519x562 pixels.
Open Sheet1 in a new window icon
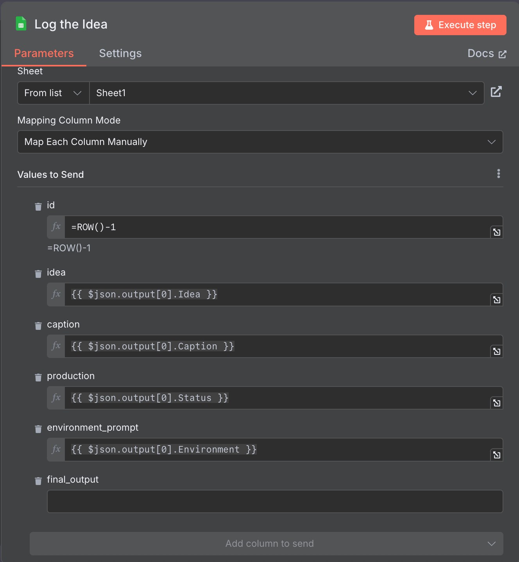point(496,92)
